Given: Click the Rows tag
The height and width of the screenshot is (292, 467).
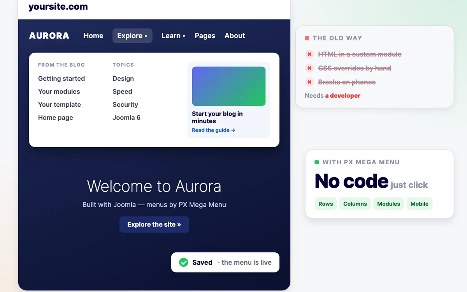Looking at the screenshot, I should point(326,204).
